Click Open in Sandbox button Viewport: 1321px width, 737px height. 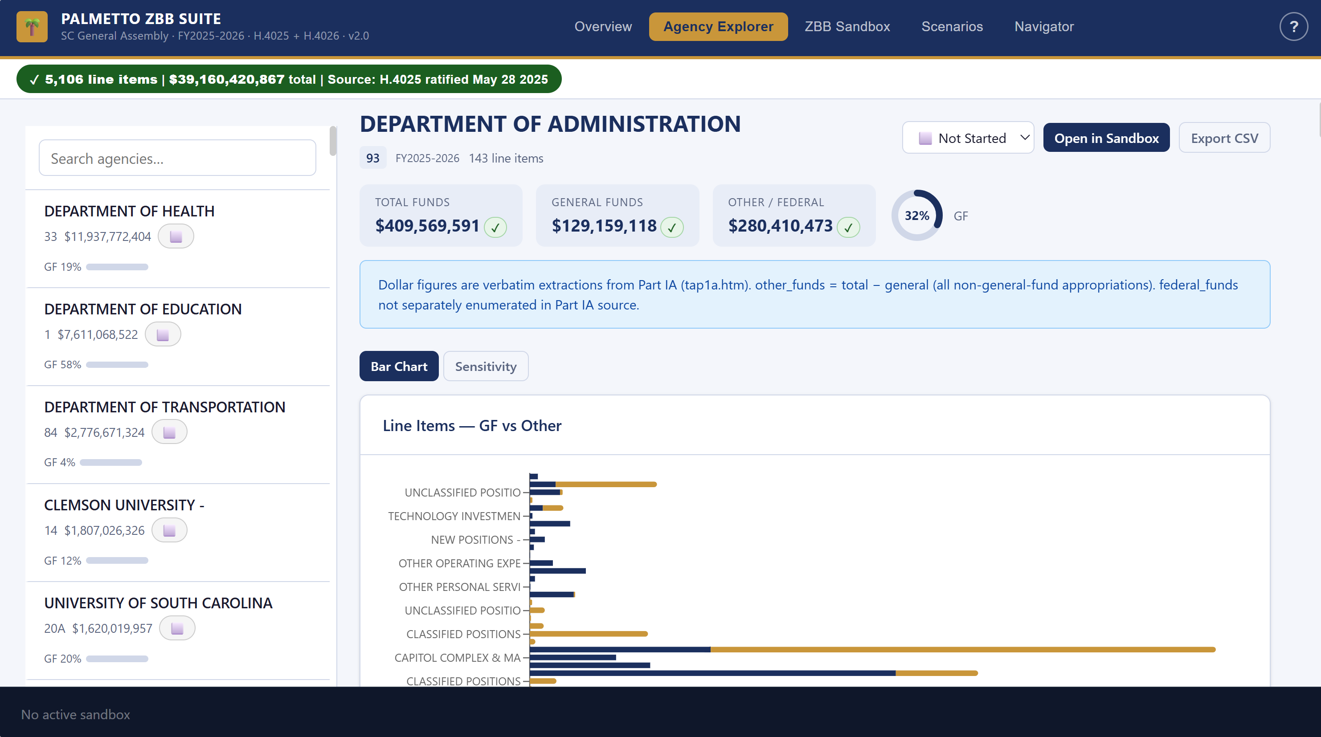click(x=1106, y=137)
